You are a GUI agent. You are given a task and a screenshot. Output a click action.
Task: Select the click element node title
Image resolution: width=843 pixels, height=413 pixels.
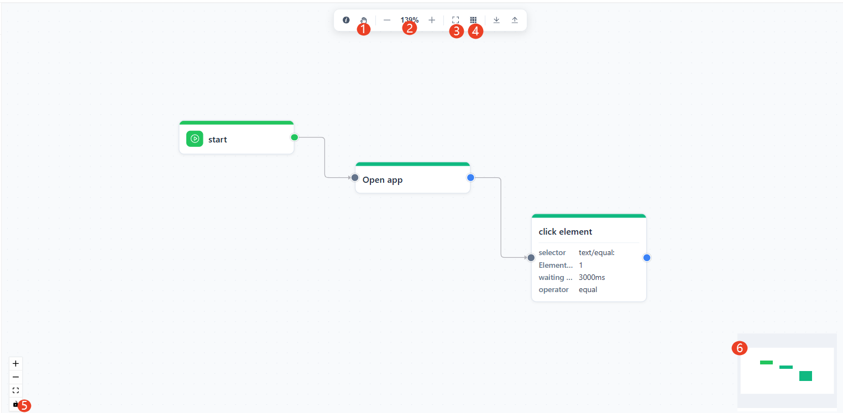click(x=566, y=232)
